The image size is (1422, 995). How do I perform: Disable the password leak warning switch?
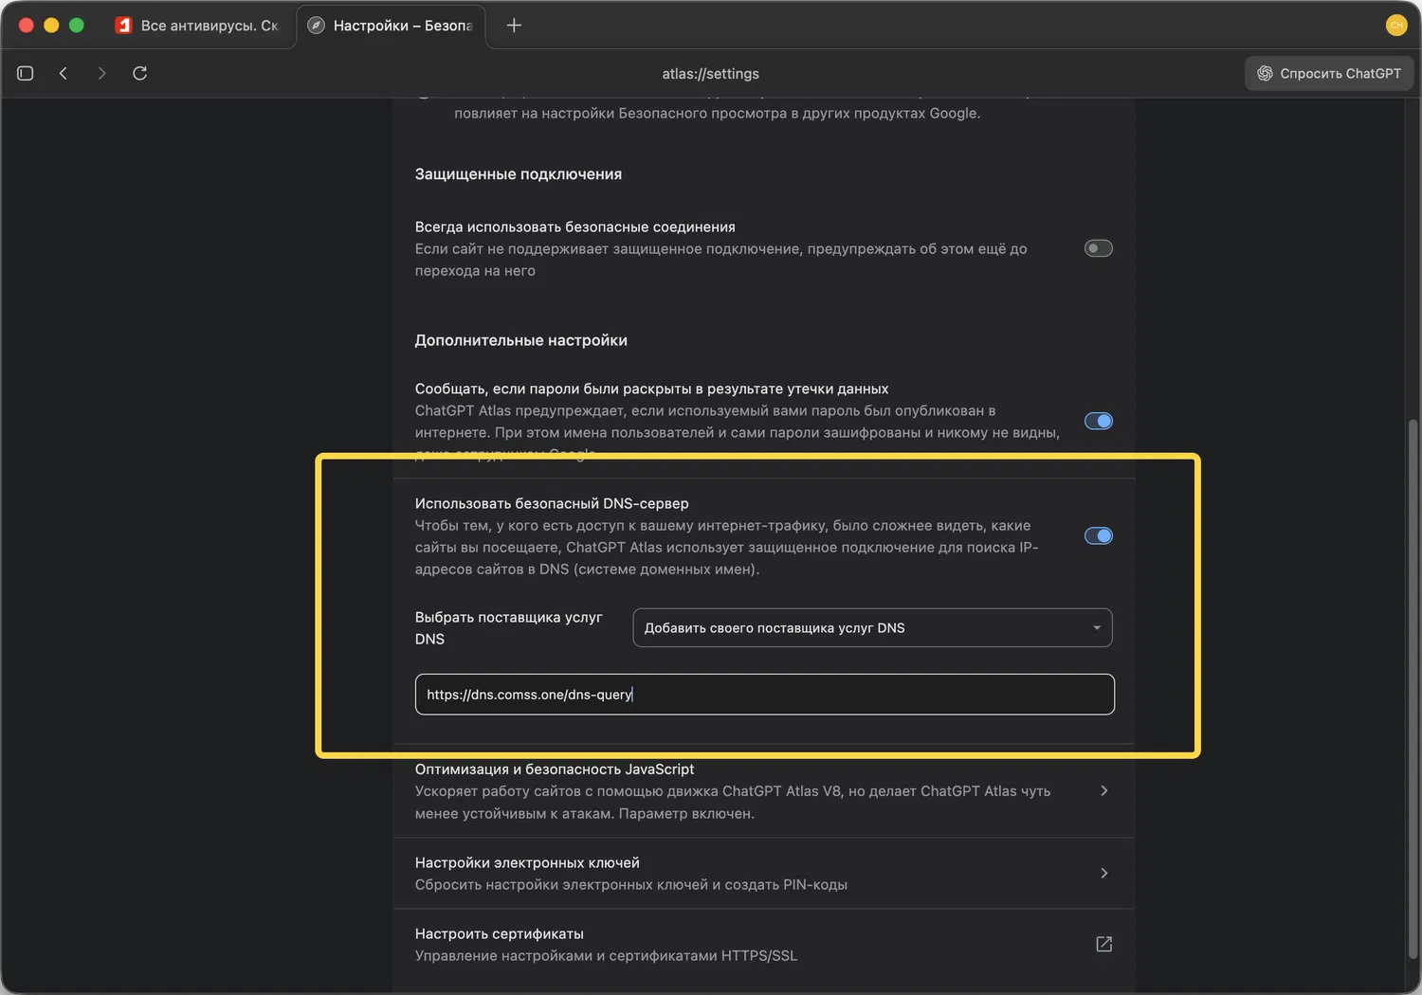[1099, 421]
